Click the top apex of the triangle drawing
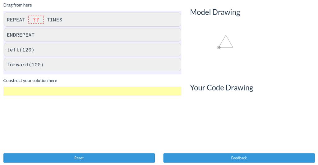318x165 pixels. click(226, 35)
